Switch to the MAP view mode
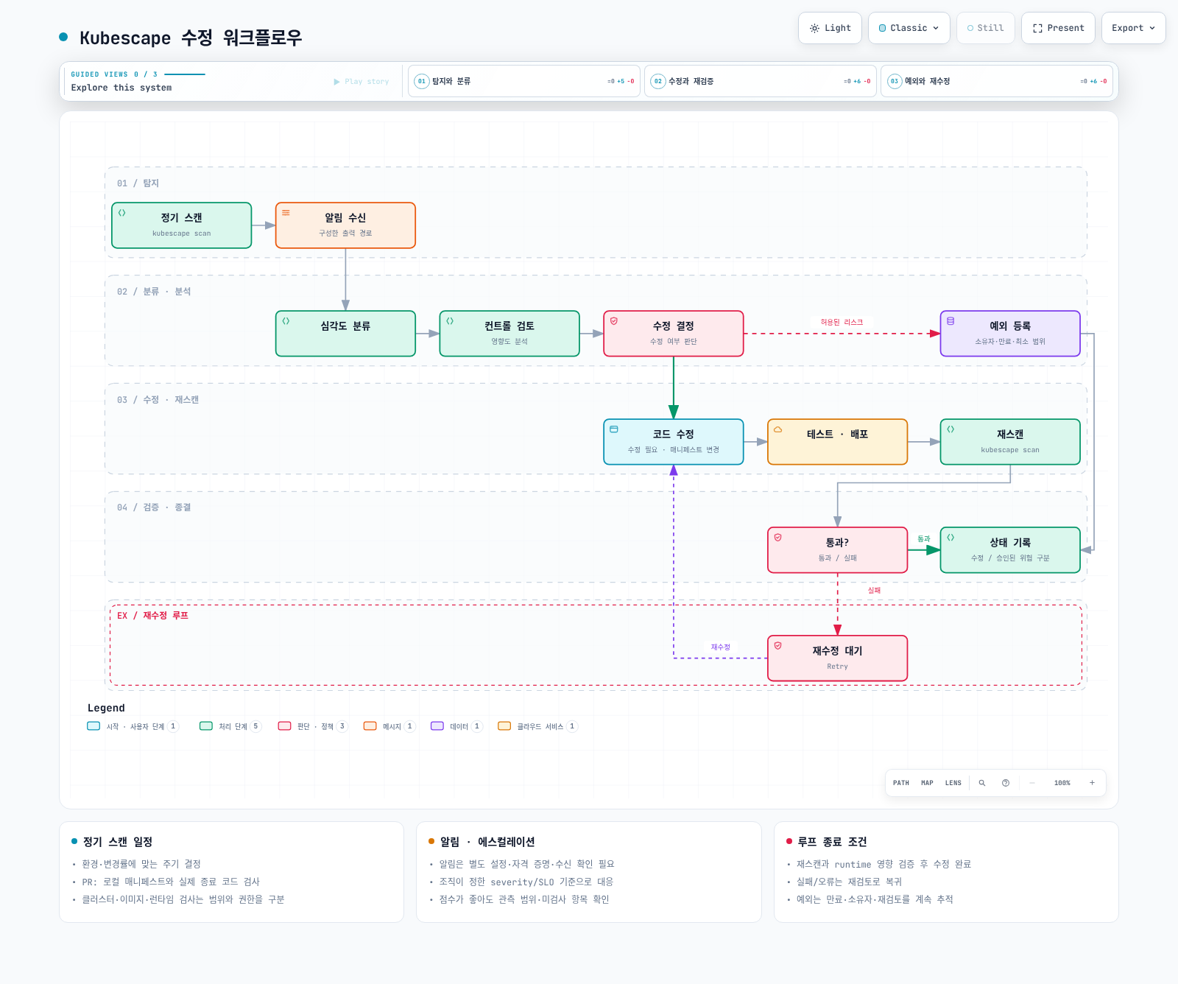This screenshot has width=1178, height=984. (x=927, y=783)
